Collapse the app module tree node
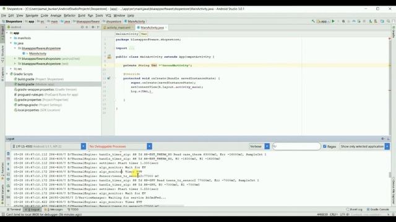The height and width of the screenshot is (222, 396). (x=7, y=33)
